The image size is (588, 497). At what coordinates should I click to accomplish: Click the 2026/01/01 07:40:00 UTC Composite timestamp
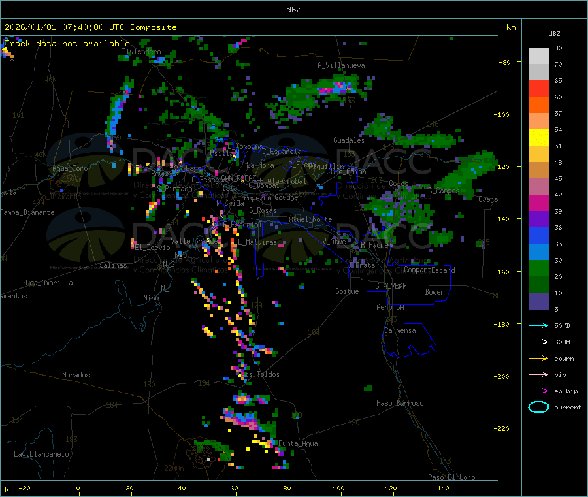point(90,27)
